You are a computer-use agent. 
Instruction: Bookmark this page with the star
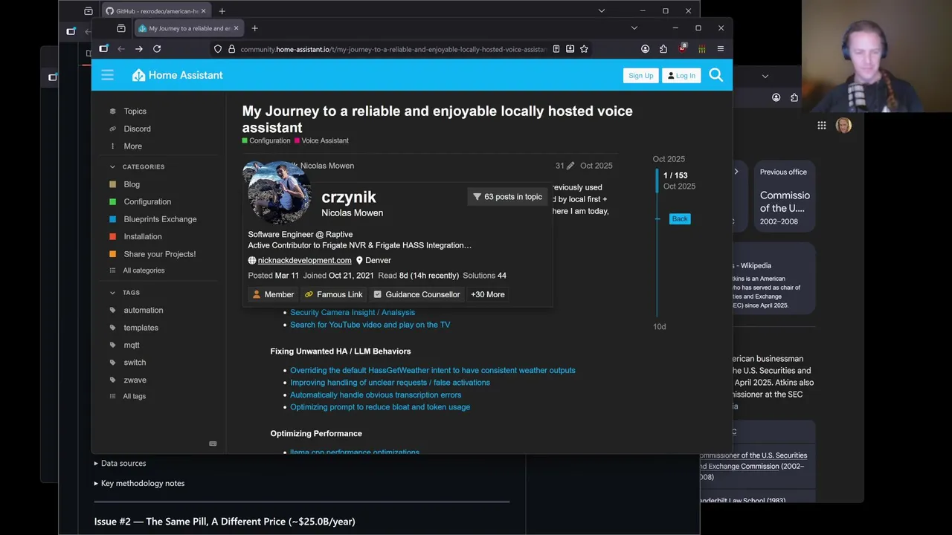pyautogui.click(x=584, y=49)
